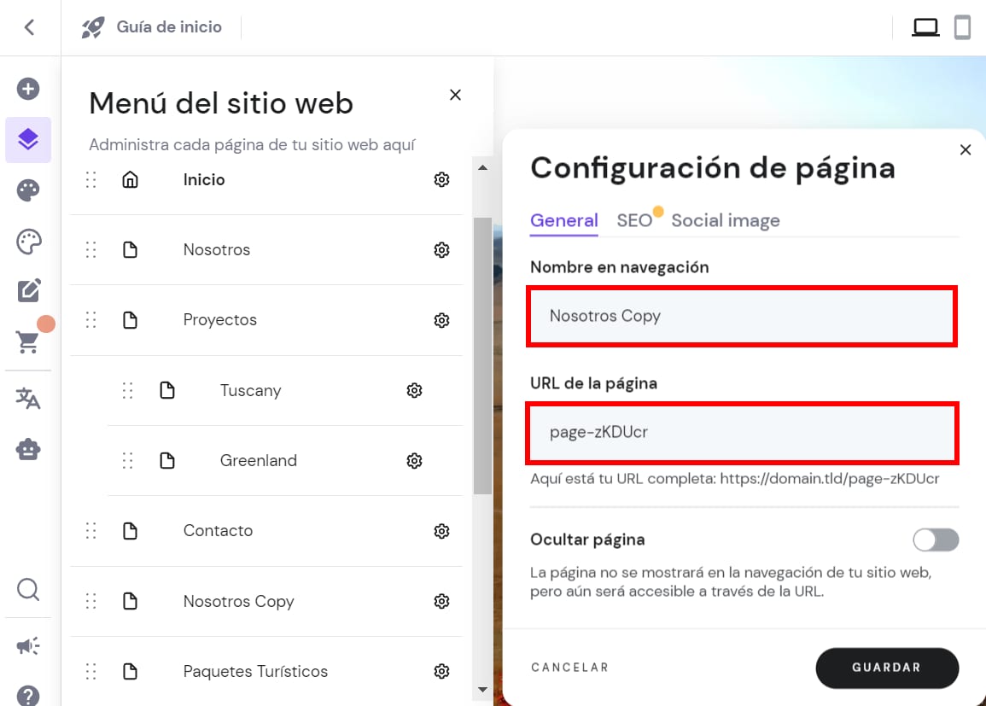
Task: Click the Guardar button
Action: 886,668
